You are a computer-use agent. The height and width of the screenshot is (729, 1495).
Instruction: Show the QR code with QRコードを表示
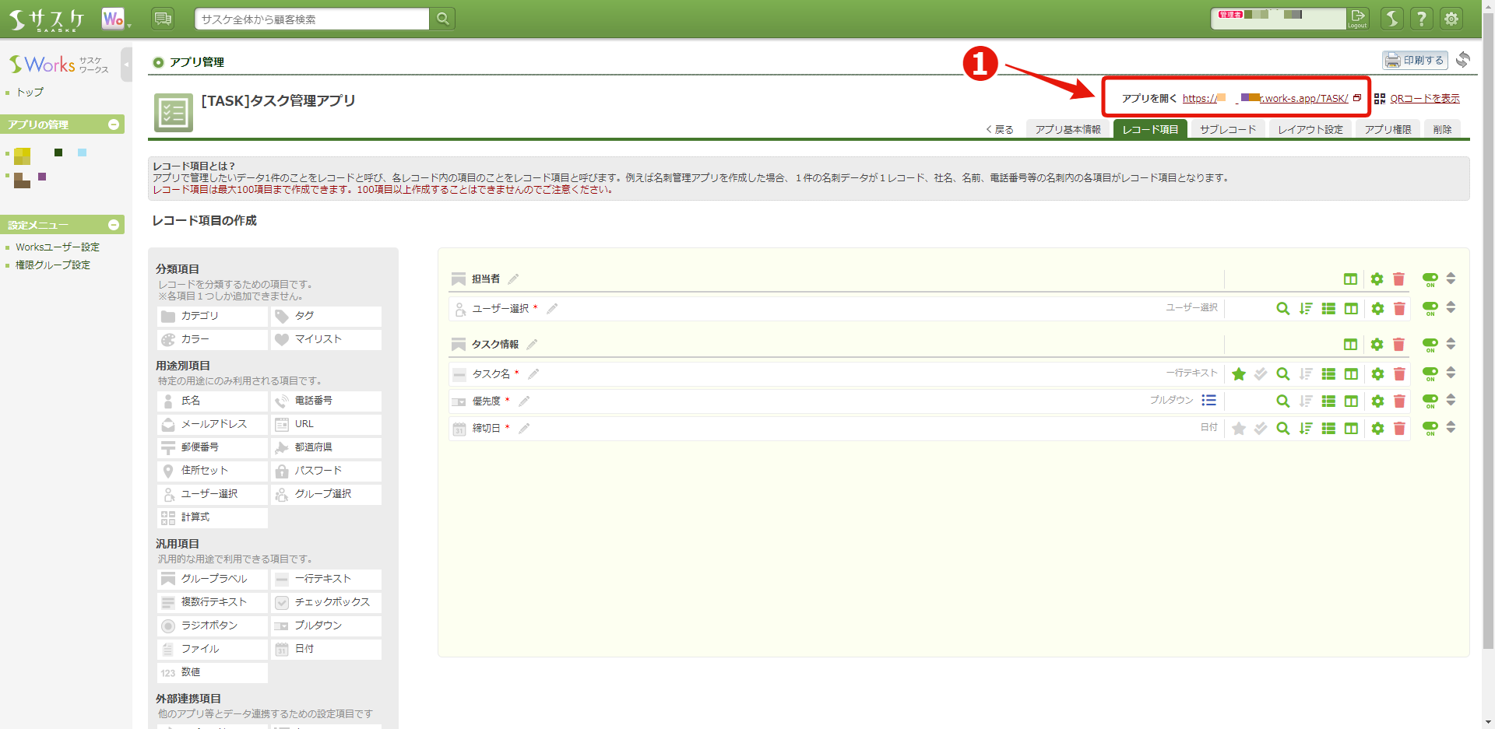(x=1424, y=98)
